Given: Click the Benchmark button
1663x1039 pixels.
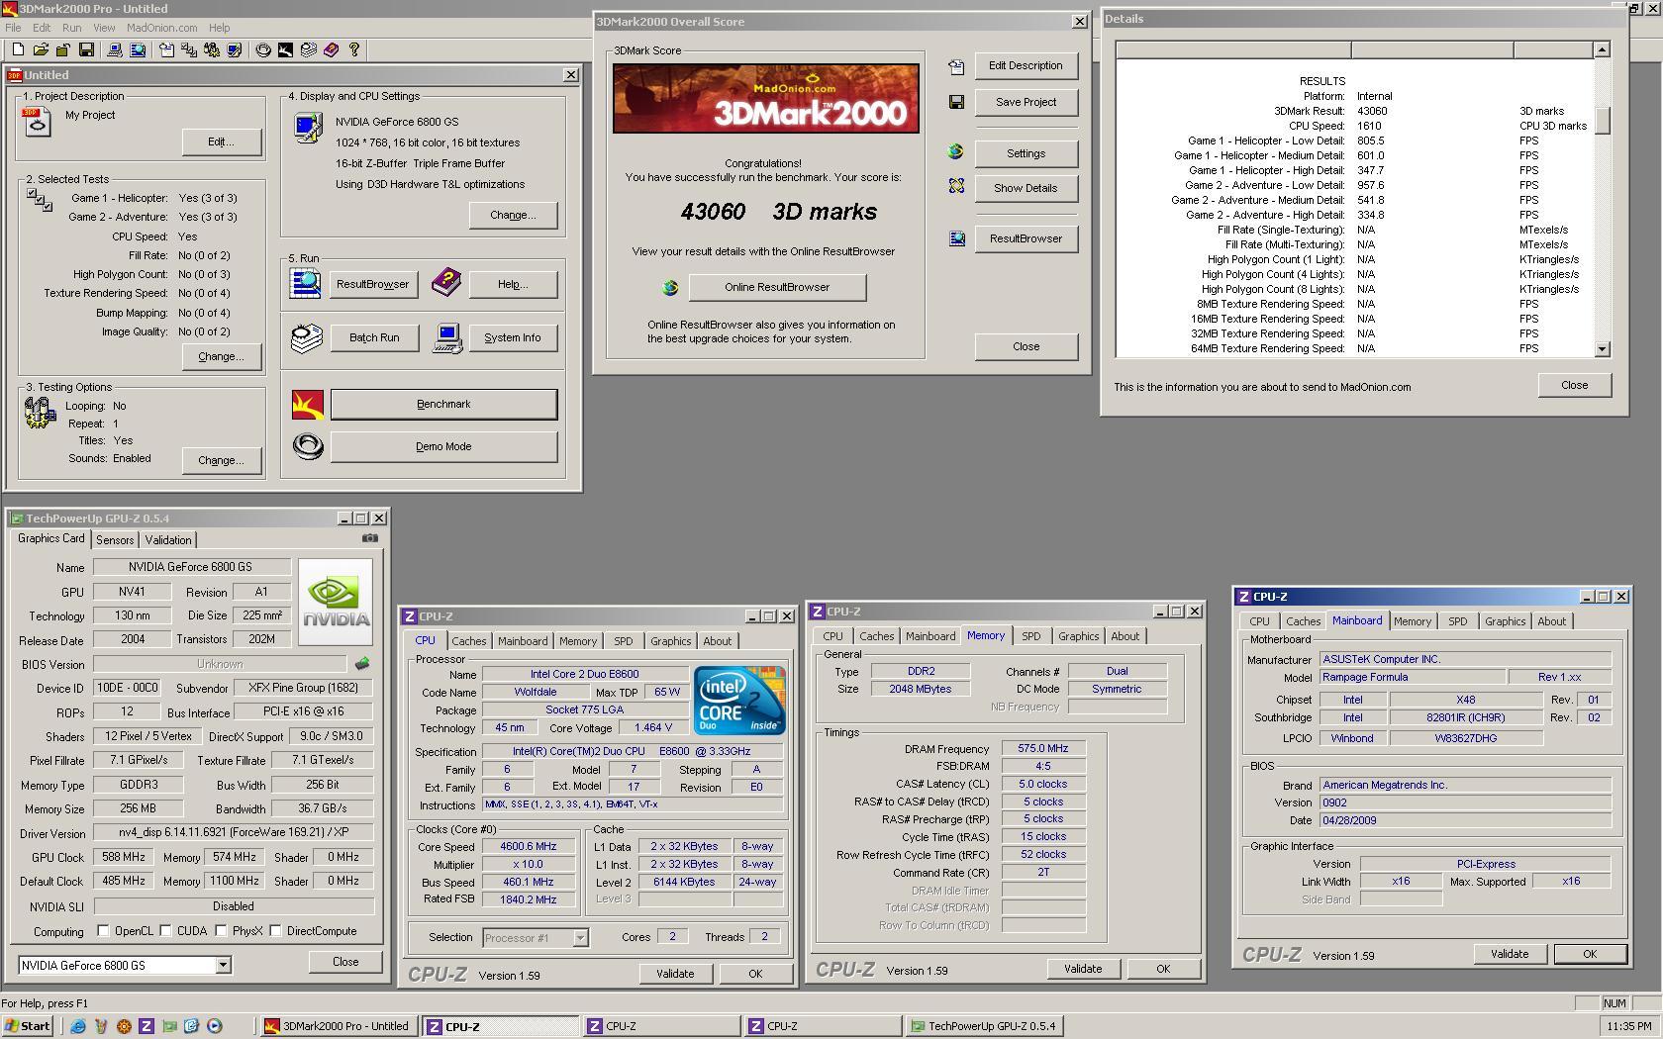Looking at the screenshot, I should 443,404.
